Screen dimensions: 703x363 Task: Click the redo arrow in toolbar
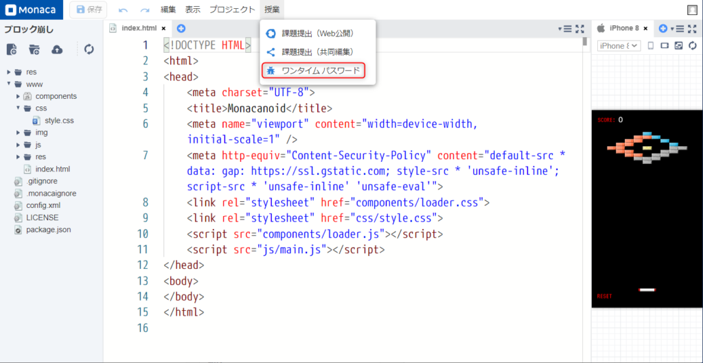coord(145,10)
